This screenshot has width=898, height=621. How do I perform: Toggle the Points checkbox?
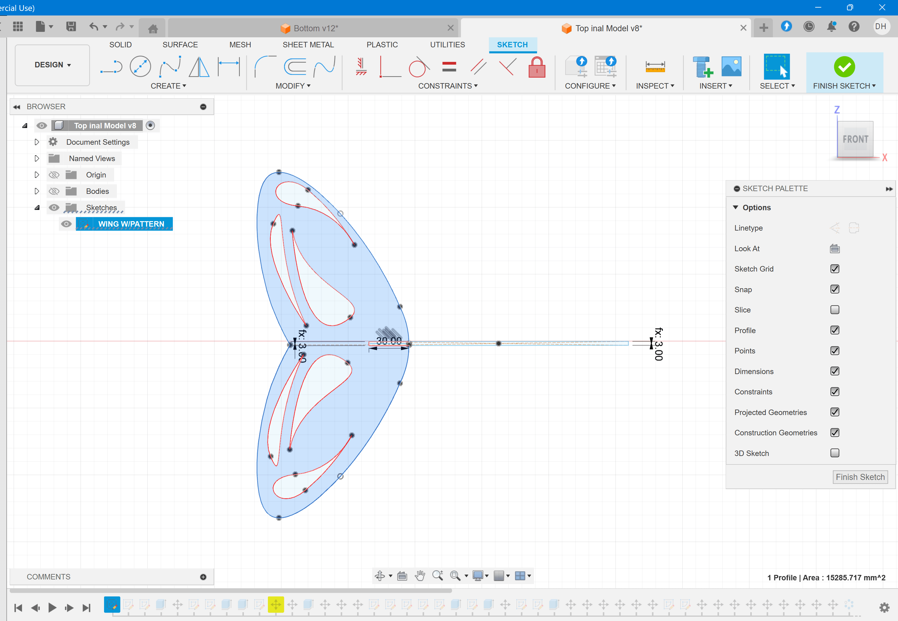click(x=835, y=351)
